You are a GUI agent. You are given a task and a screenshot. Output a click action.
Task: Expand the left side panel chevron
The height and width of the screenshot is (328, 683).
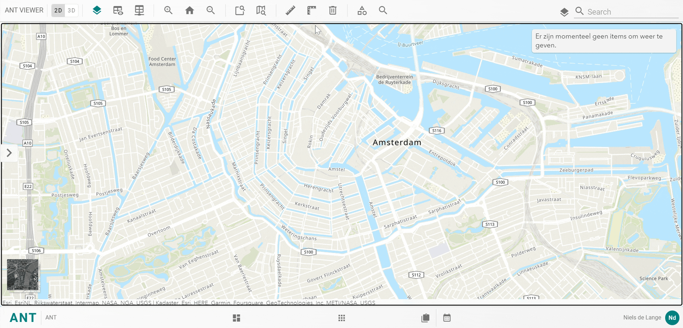click(9, 153)
